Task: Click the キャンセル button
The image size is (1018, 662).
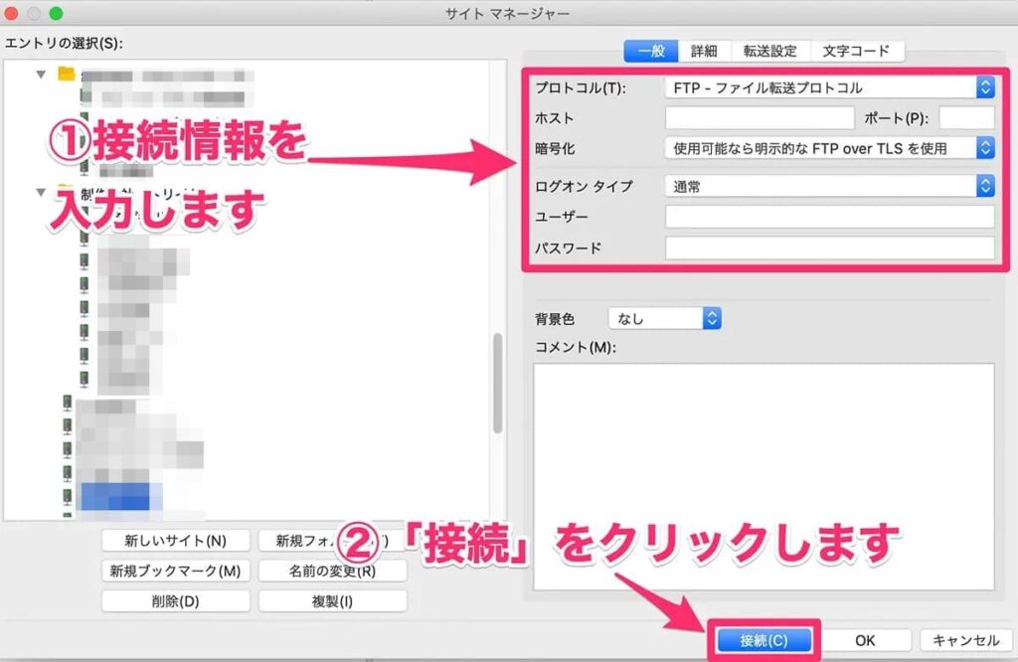Action: coord(966,640)
